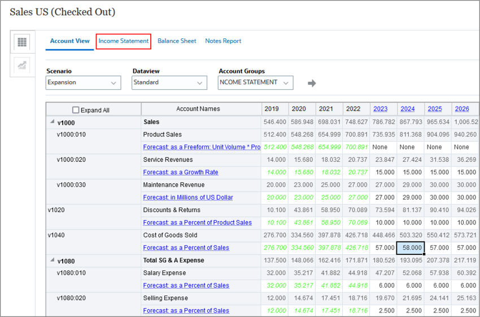The height and width of the screenshot is (317, 480).
Task: Open the chart view icon in sidebar
Action: (22, 65)
